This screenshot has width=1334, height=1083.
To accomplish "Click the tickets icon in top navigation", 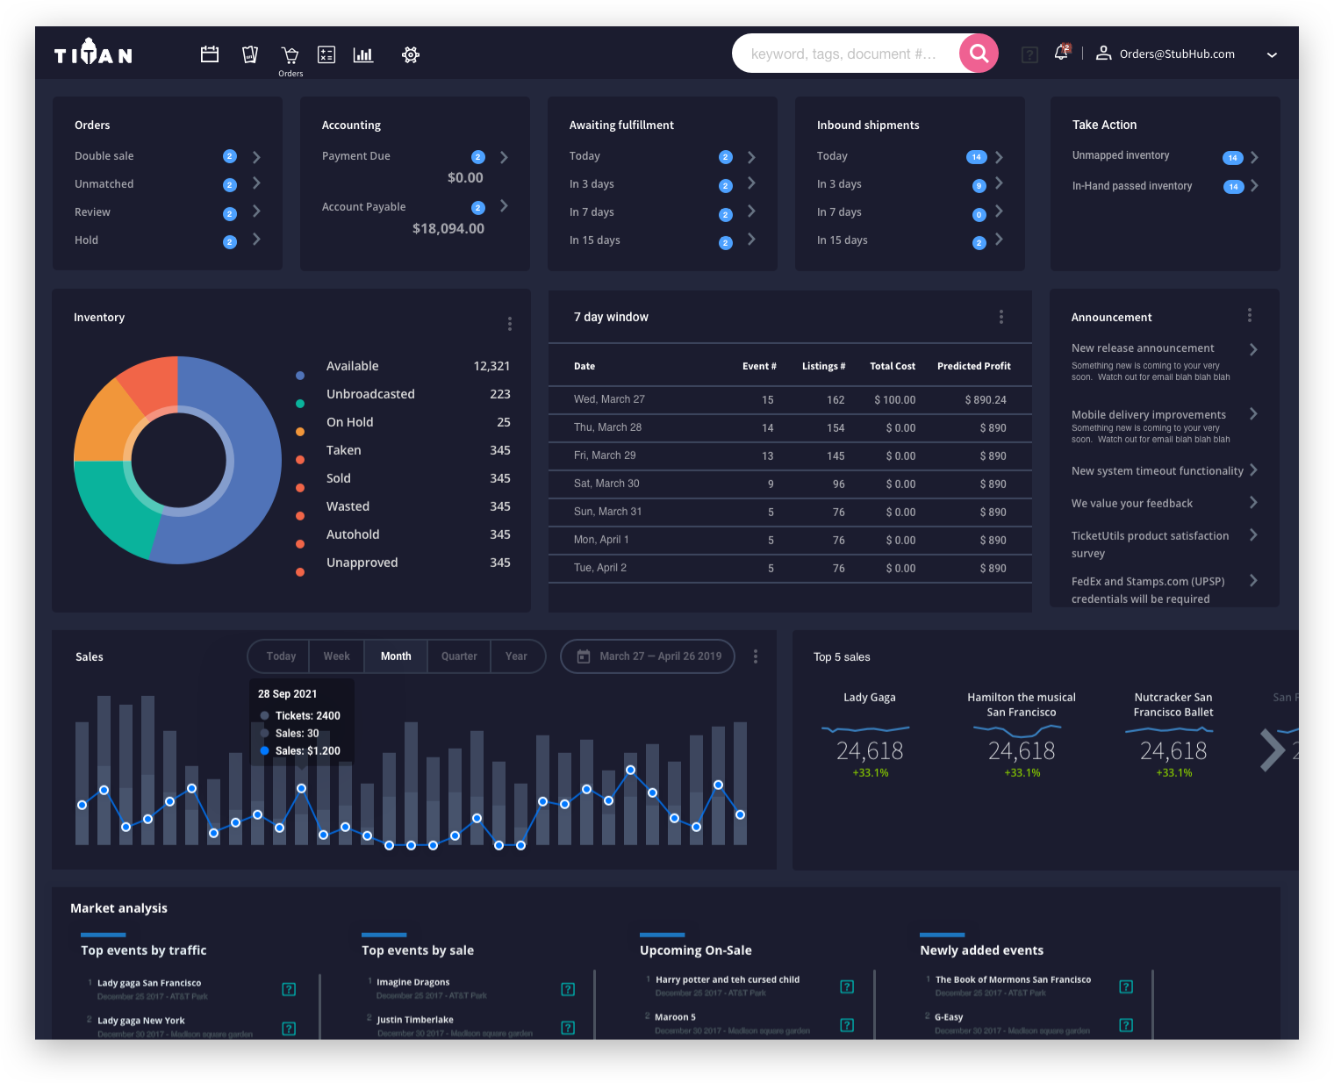I will (250, 54).
